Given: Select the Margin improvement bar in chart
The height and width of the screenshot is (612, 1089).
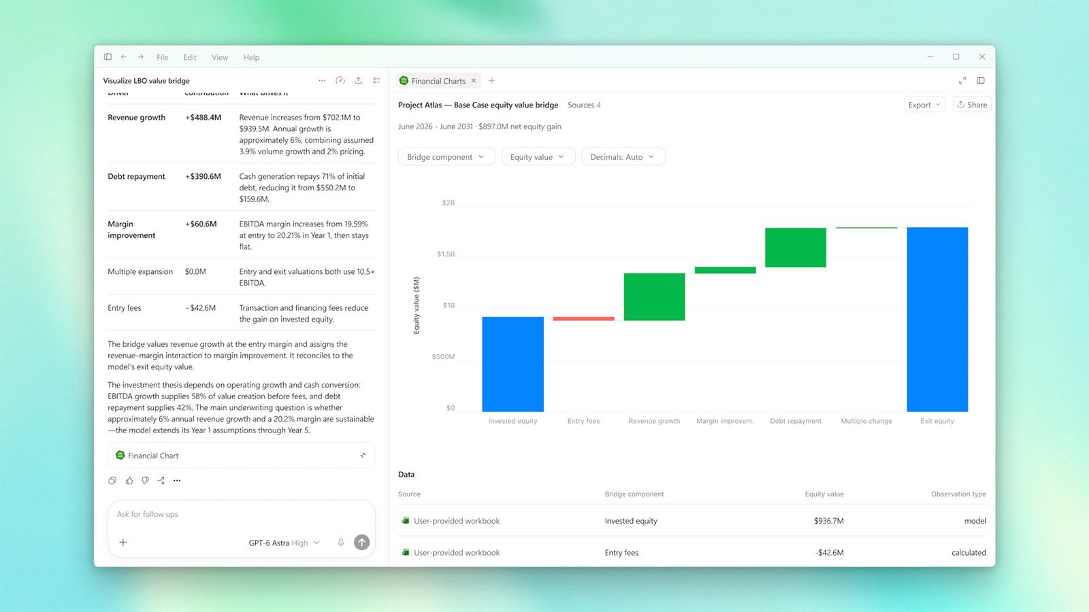Looking at the screenshot, I should coord(725,270).
